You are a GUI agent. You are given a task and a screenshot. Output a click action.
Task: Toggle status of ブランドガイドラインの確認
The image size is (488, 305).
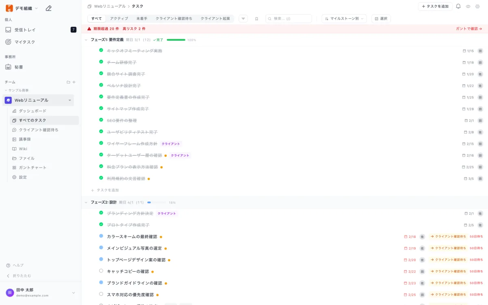click(101, 282)
